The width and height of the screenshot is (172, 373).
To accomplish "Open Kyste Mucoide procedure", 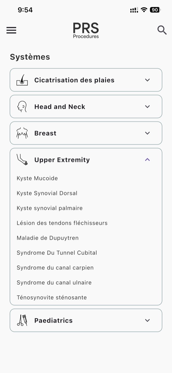I will 37,178.
